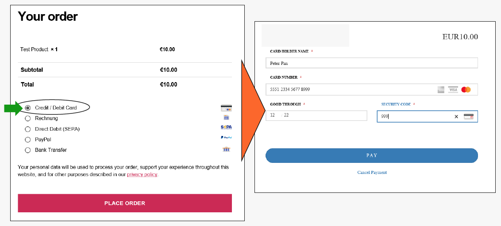Image resolution: width=501 pixels, height=226 pixels.
Task: Click the blue PAY button
Action: click(372, 155)
